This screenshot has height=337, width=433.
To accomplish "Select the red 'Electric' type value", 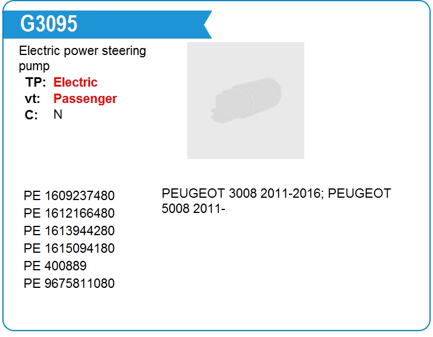I will click(75, 82).
